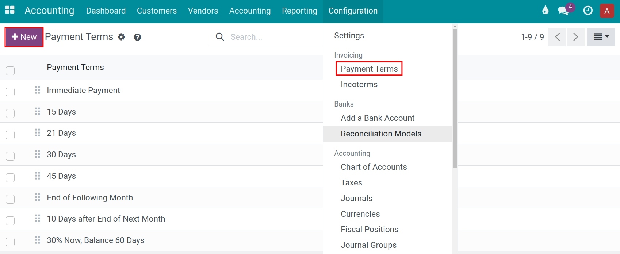Grab the drag handle for 21 Days
Viewport: 620px width, 254px height.
(x=37, y=133)
